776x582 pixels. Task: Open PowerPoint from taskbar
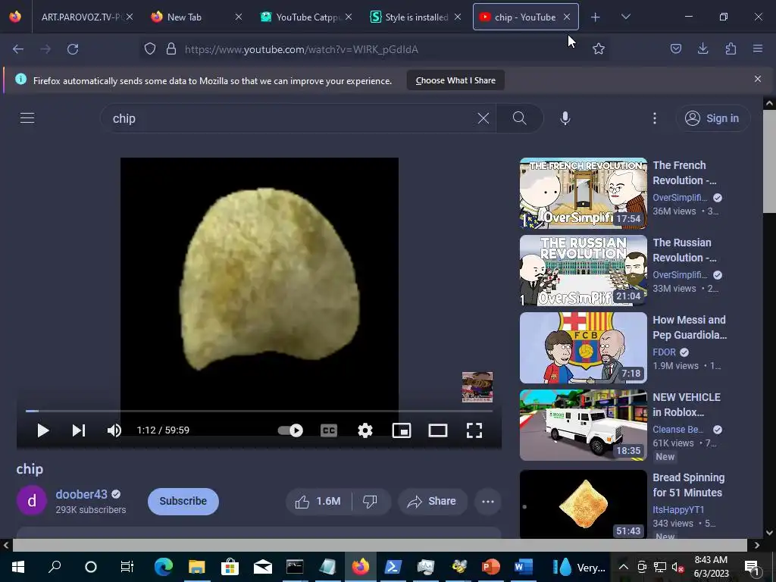(x=490, y=567)
